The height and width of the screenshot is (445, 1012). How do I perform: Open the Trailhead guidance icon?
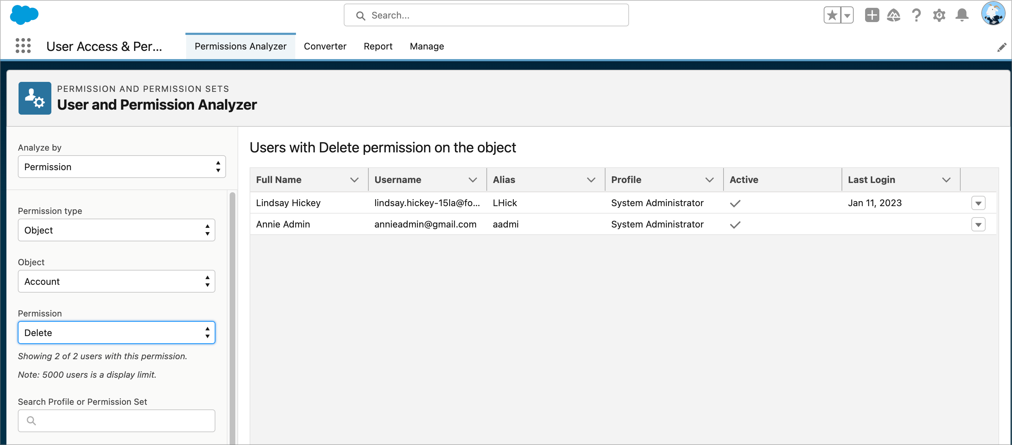894,15
